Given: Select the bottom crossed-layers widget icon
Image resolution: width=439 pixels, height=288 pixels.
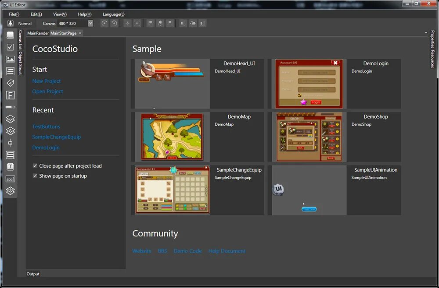Looking at the screenshot, I should [11, 191].
